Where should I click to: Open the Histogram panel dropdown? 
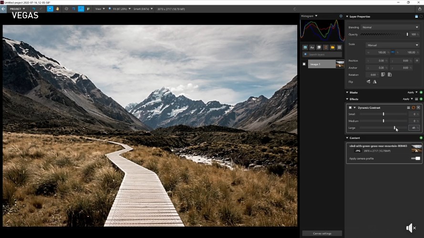(x=310, y=16)
